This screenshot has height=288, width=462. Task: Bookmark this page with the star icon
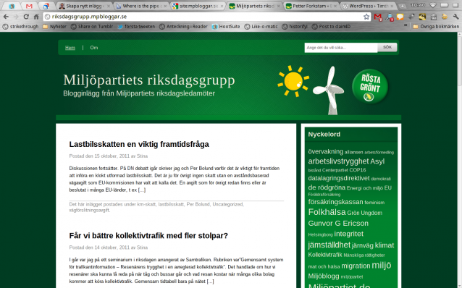[366, 17]
